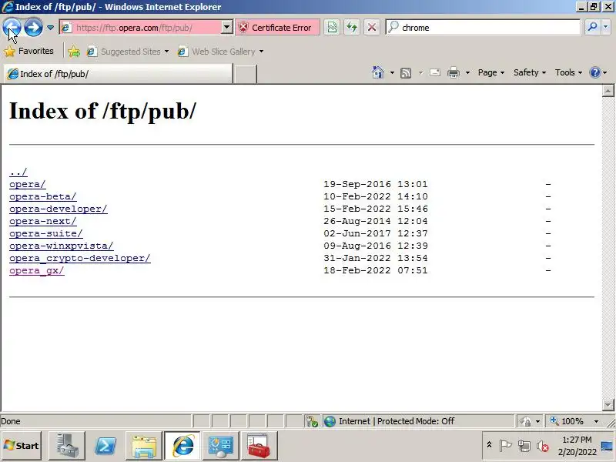The image size is (616, 462).
Task: Run search with the magnifier button
Action: pyautogui.click(x=592, y=27)
